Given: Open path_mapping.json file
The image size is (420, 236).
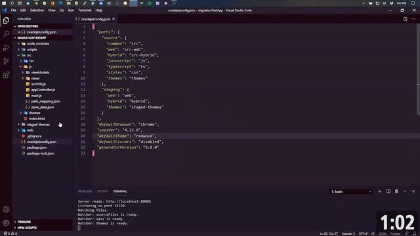Looking at the screenshot, I should [45, 102].
